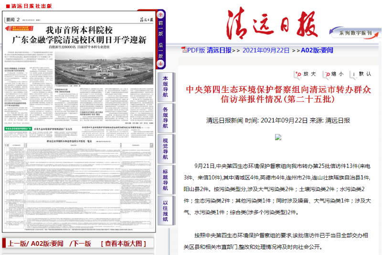Click 上一版 link below newspaper page
The width and height of the screenshot is (382, 255).
coord(18,244)
